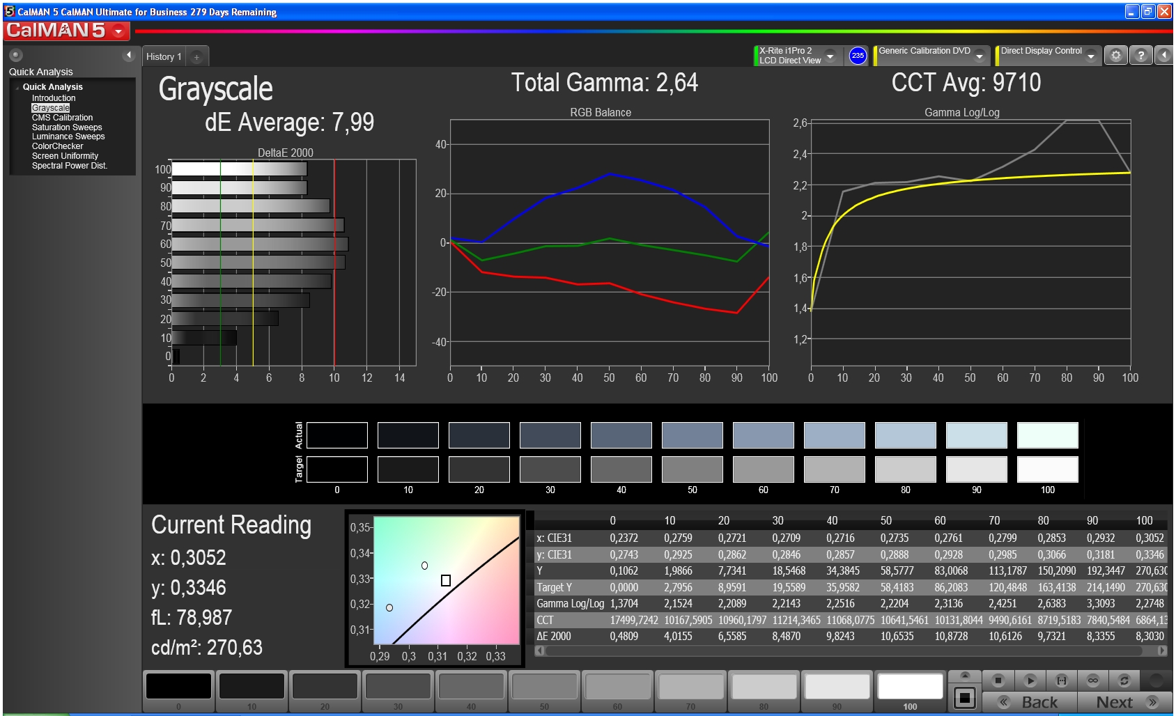Select the Grayscale workflow page
1176x716 pixels.
coord(50,108)
